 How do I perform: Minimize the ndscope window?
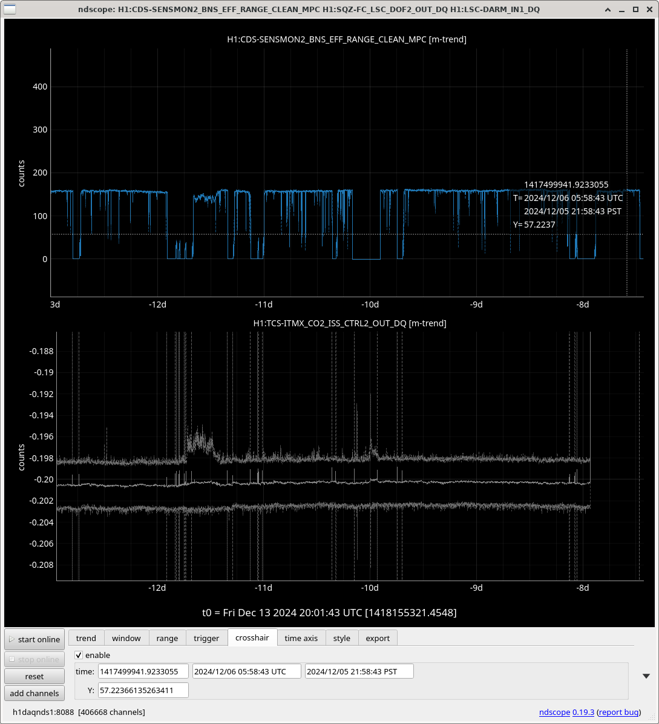pos(621,9)
